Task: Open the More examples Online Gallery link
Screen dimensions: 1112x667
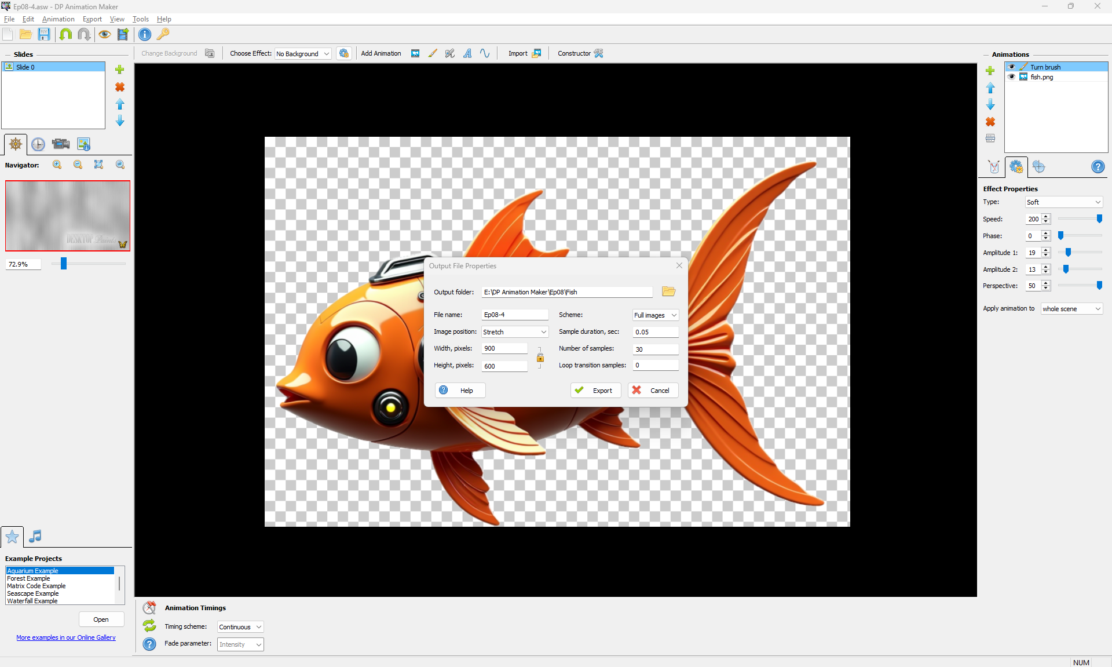Action: [66, 637]
